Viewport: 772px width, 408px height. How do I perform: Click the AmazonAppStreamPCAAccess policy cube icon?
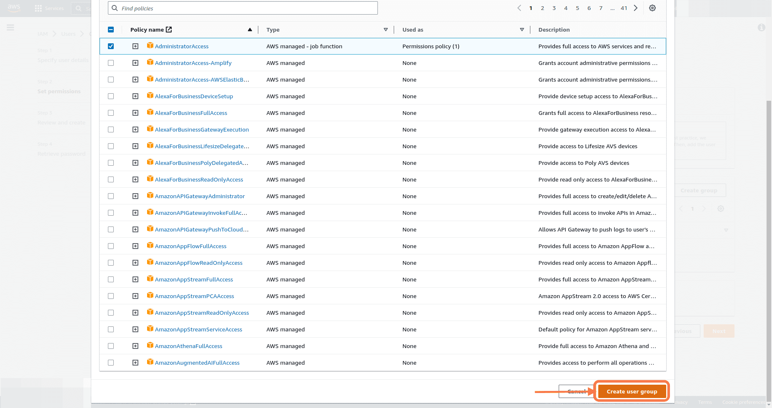click(150, 295)
